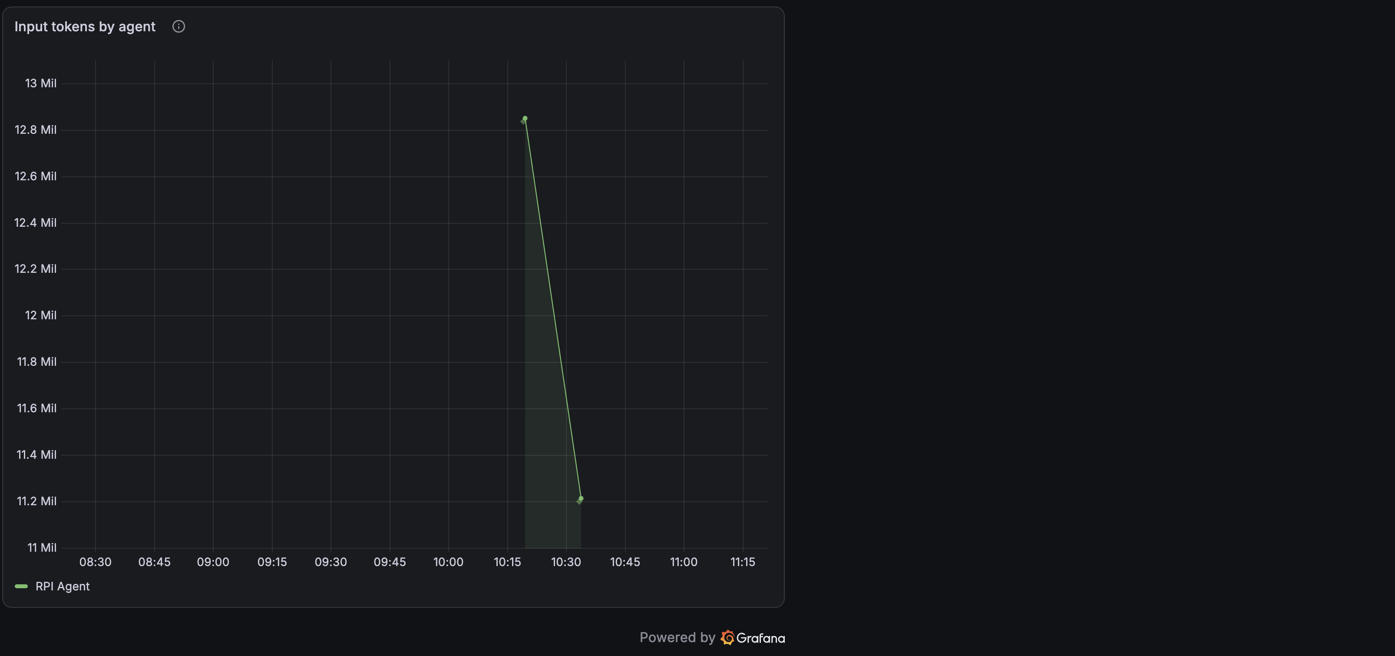
Task: Click the 11.2 Mil axis label
Action: point(37,501)
